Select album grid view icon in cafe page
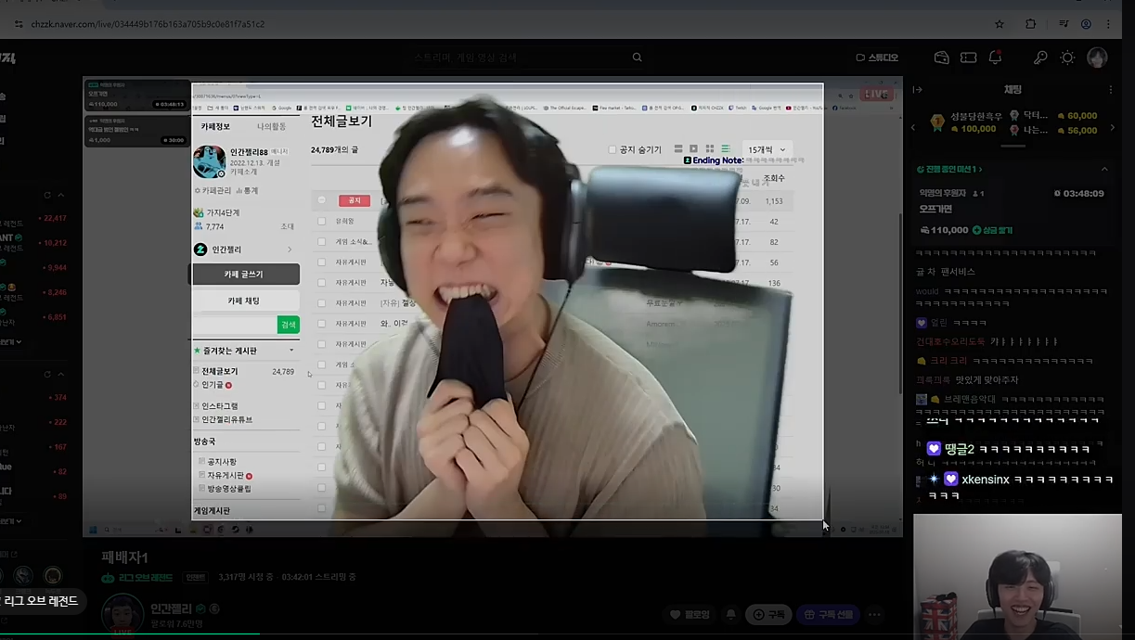Image resolution: width=1135 pixels, height=640 pixels. (x=710, y=148)
